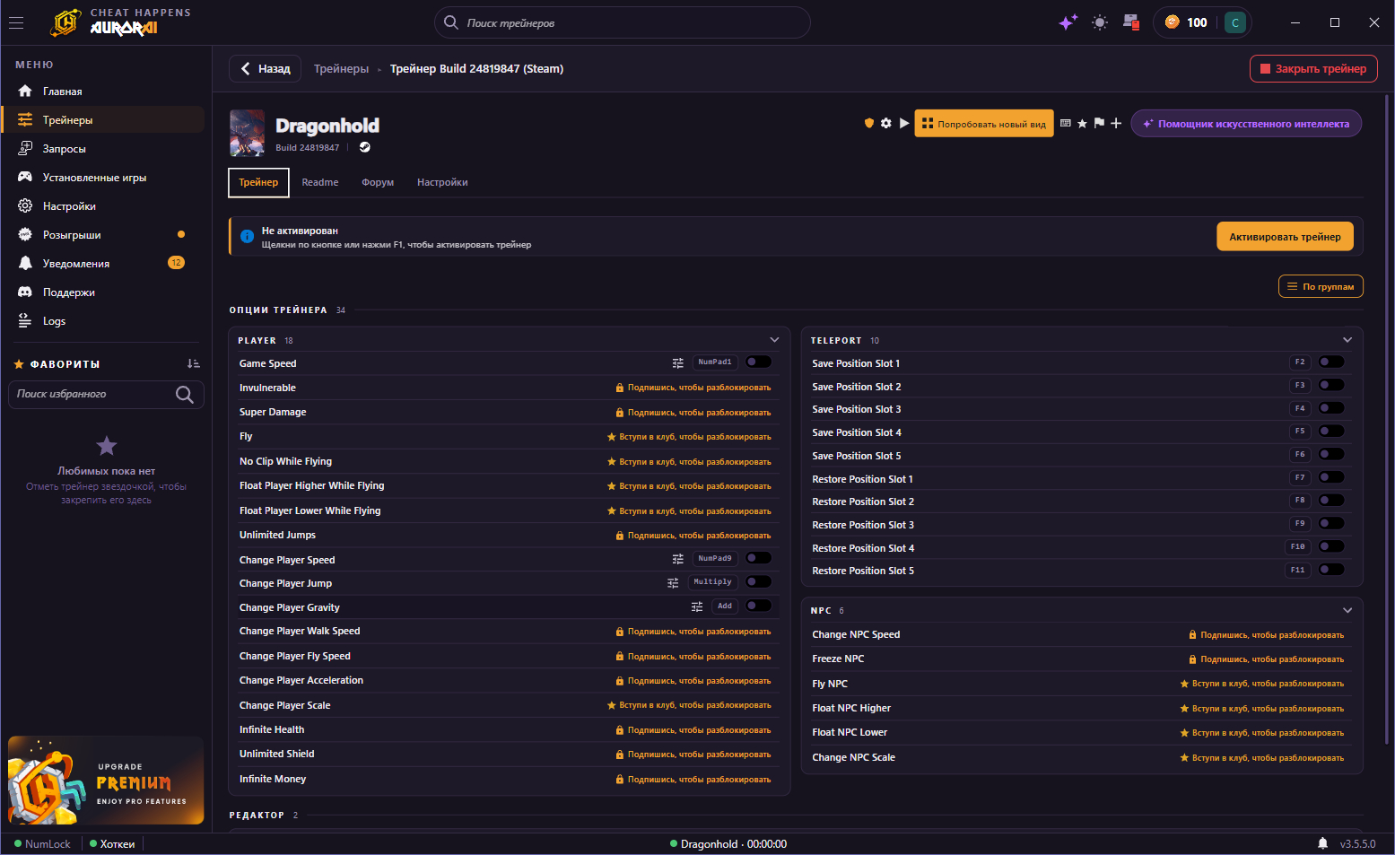1395x855 pixels.
Task: Toggle Restore Position Slot 5 switch
Action: pos(1331,570)
